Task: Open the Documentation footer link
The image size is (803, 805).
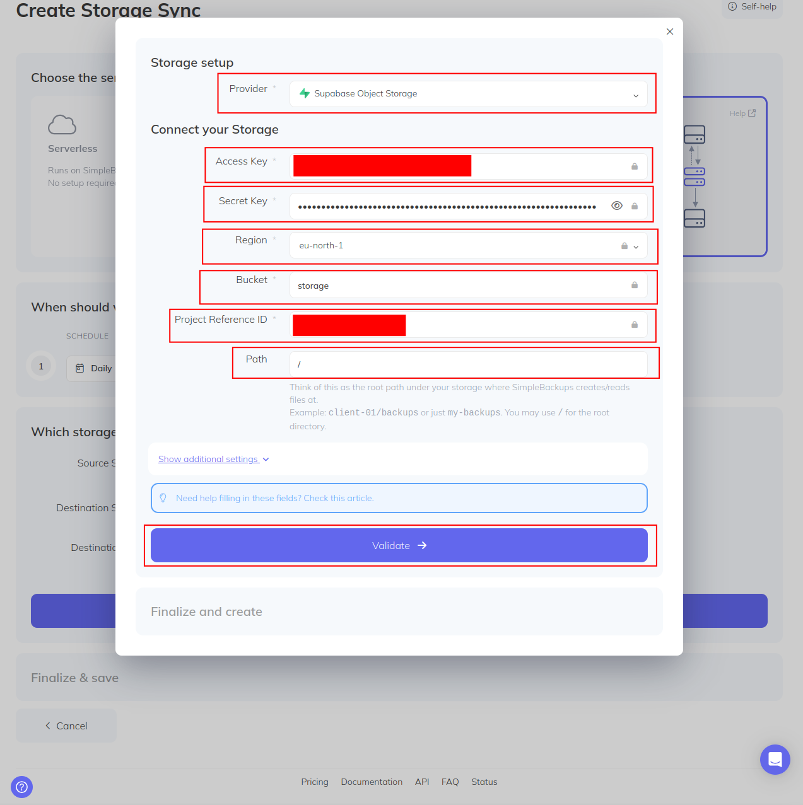Action: [x=372, y=782]
